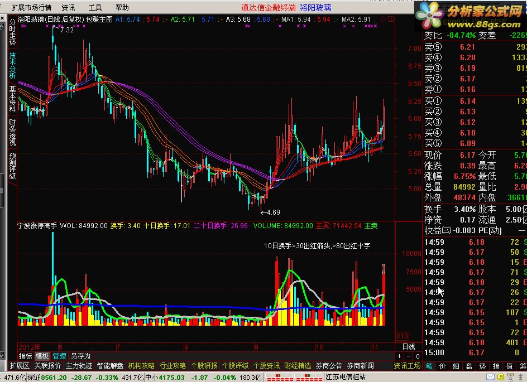Open the 个股评级 bottom tab
The width and height of the screenshot is (527, 382).
pyautogui.click(x=235, y=366)
